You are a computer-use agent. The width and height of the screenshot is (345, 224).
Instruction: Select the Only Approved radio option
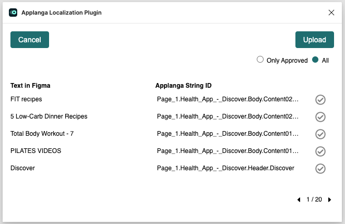(x=260, y=60)
